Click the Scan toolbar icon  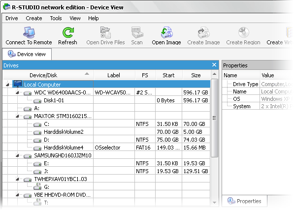tap(137, 32)
